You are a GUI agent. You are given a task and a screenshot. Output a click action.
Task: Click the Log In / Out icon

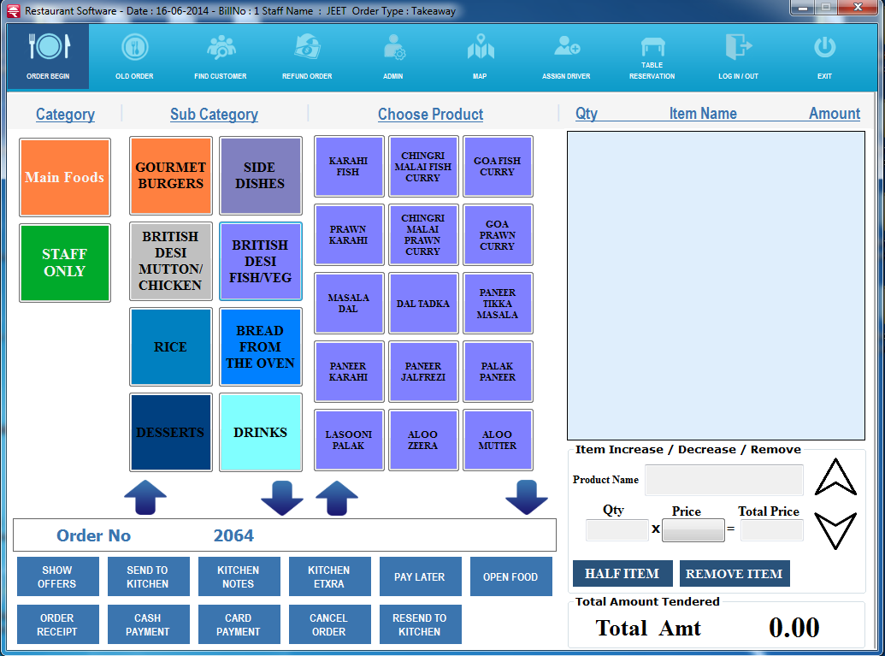coord(738,49)
